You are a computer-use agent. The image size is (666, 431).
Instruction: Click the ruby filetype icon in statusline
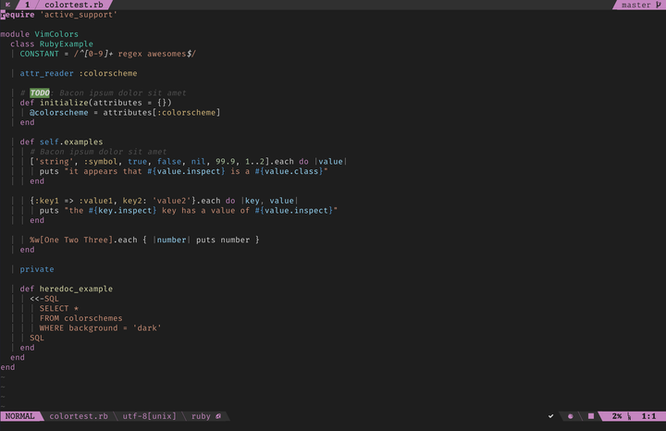(218, 416)
